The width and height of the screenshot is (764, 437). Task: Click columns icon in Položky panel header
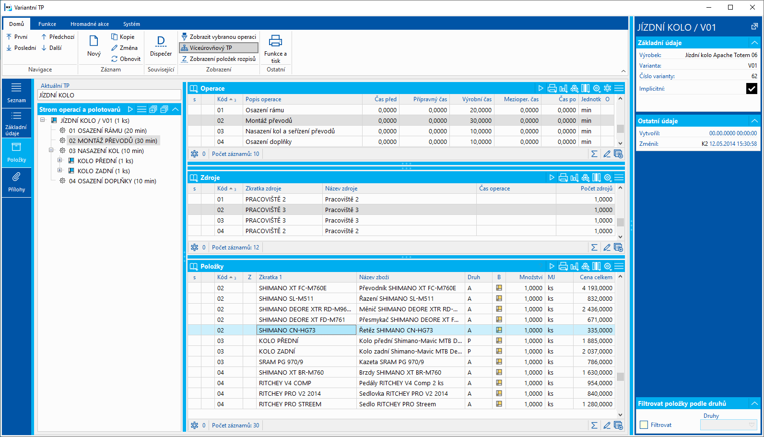pos(597,266)
